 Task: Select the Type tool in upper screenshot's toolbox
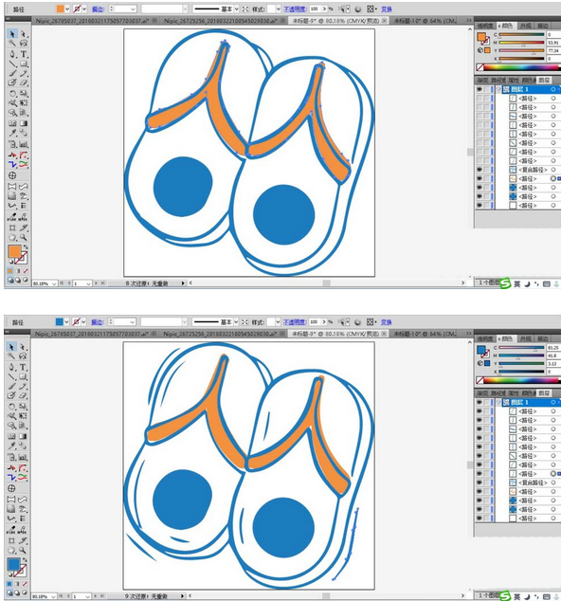point(24,54)
